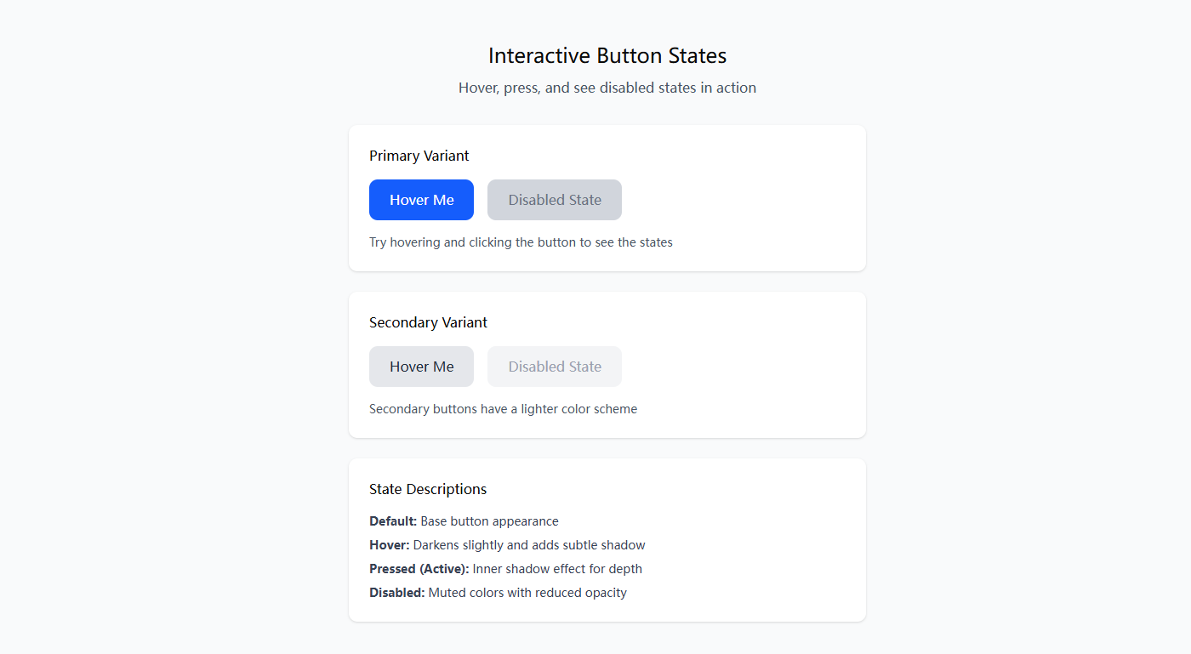Click the bold Hover: label in descriptions
Screen dimensions: 1191x654
pos(390,545)
